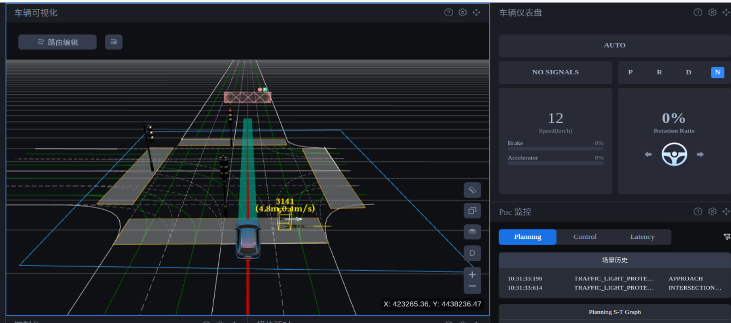Screen dimensions: 731x323
Task: Click the copy coordinates icon below the ruler
Action: pos(472,211)
